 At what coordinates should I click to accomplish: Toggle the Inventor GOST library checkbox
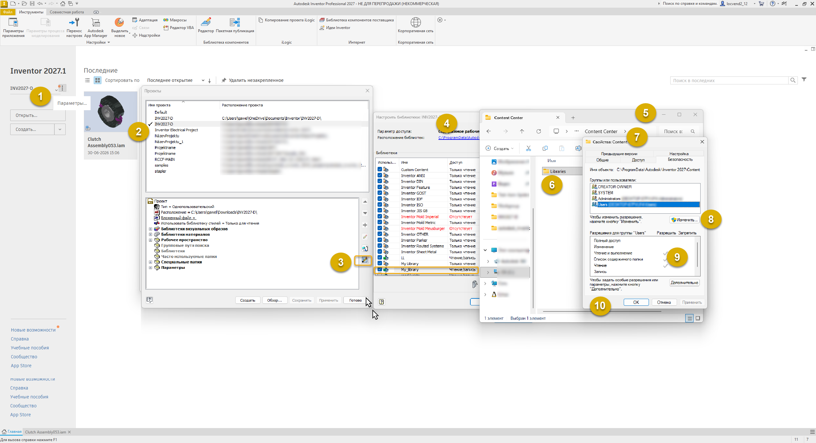pyautogui.click(x=380, y=193)
